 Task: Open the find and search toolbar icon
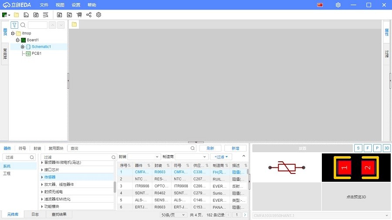[45, 15]
